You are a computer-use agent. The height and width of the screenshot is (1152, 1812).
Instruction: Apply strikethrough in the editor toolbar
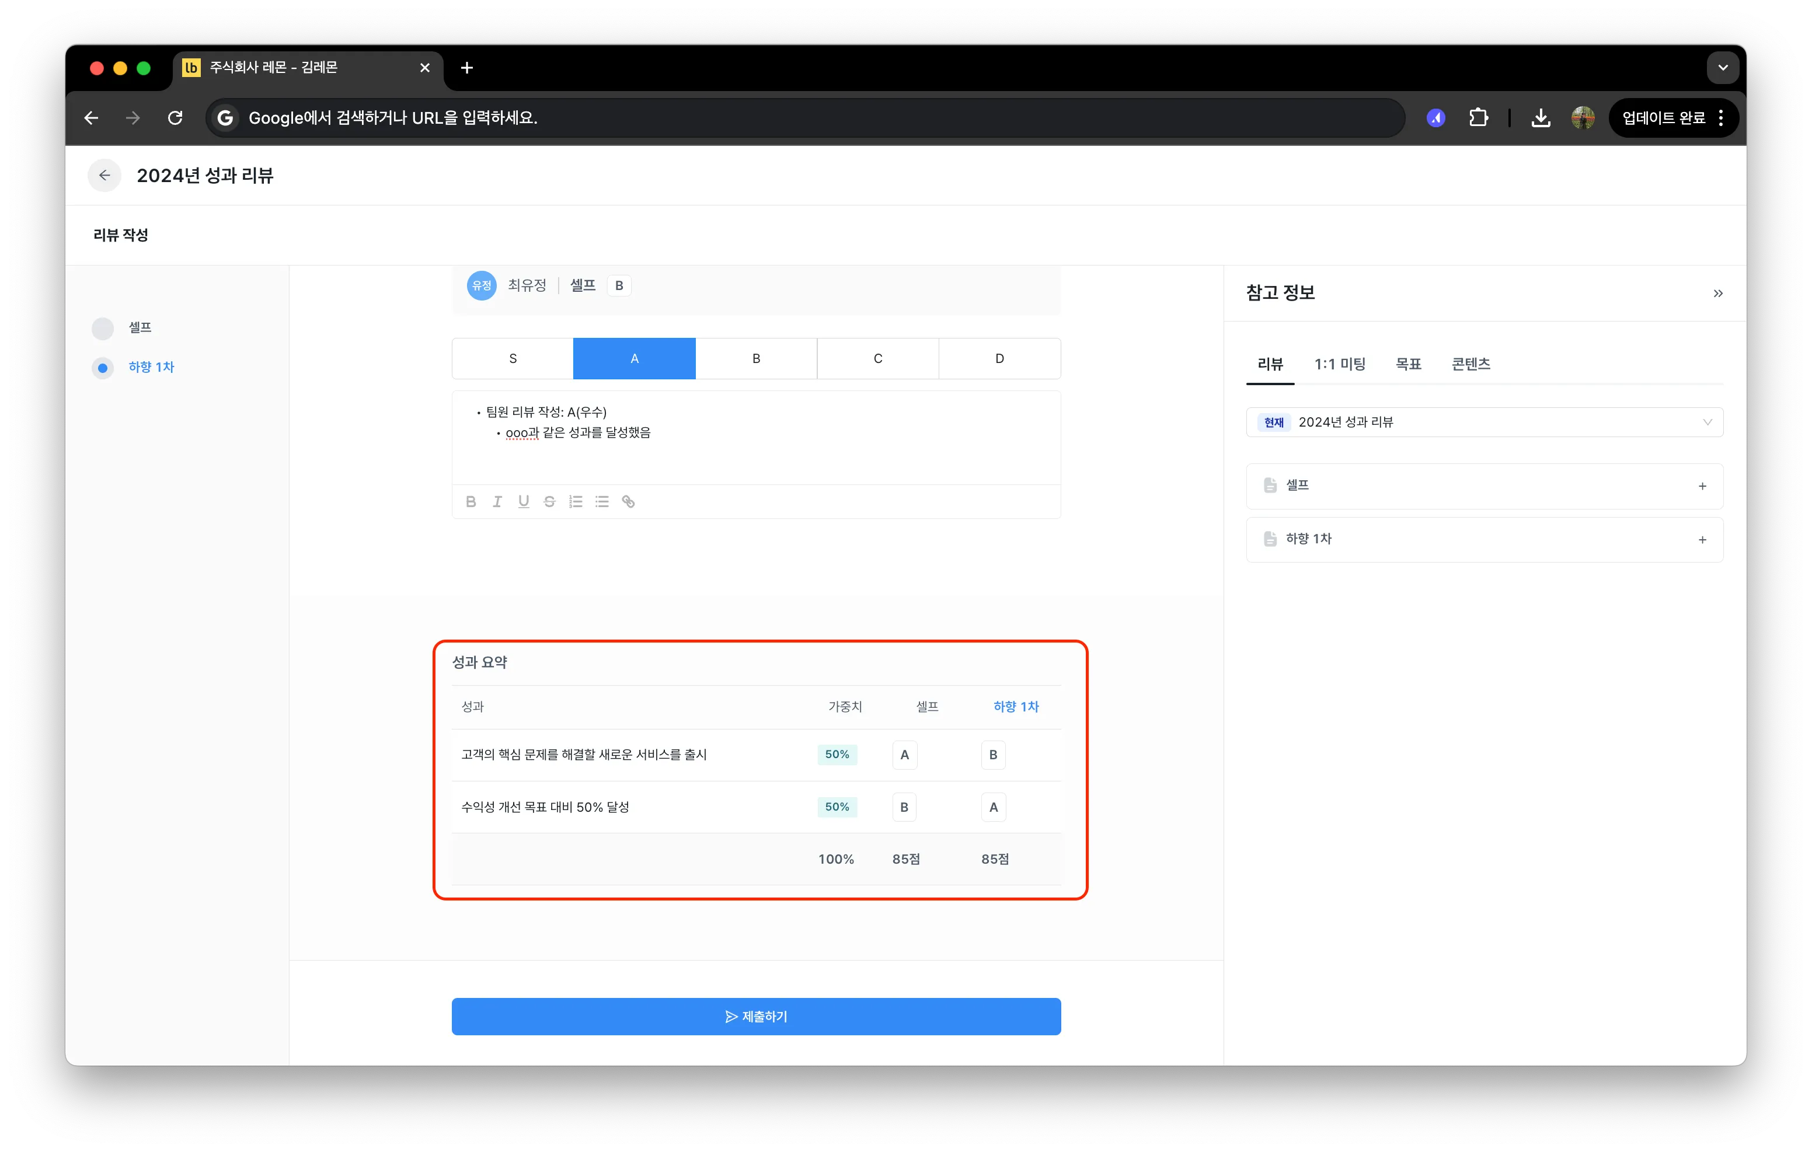click(x=550, y=502)
